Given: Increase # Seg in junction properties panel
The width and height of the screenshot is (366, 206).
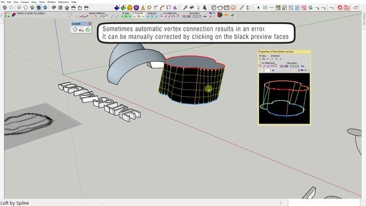Looking at the screenshot, I should pyautogui.click(x=268, y=59).
